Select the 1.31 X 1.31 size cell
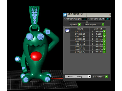This screenshot has width=122, height=91. 80,31
